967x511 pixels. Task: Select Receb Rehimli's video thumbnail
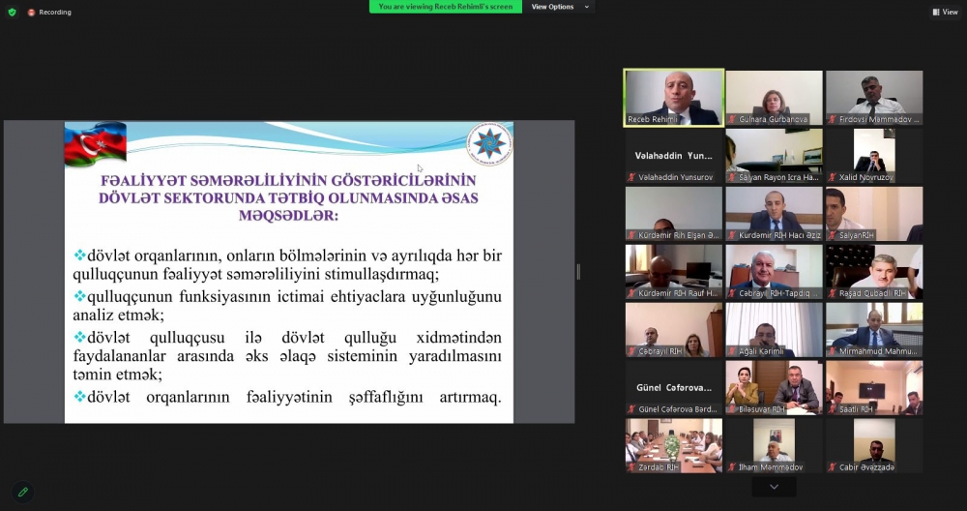674,98
